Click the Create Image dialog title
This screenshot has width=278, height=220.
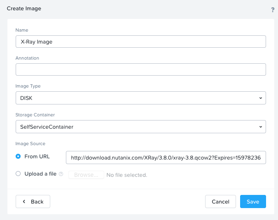pyautogui.click(x=24, y=8)
